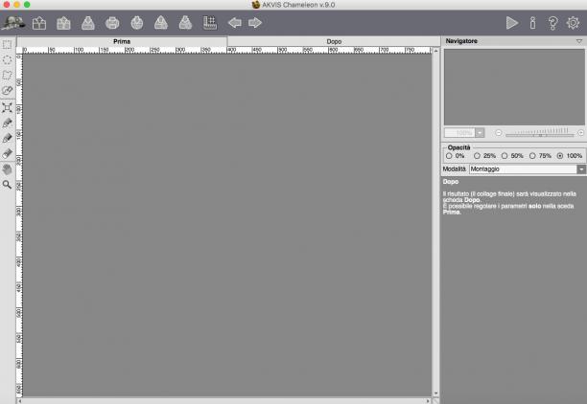Open the Modalità Montaggio dropdown
Image resolution: width=587 pixels, height=404 pixels.
click(528, 169)
